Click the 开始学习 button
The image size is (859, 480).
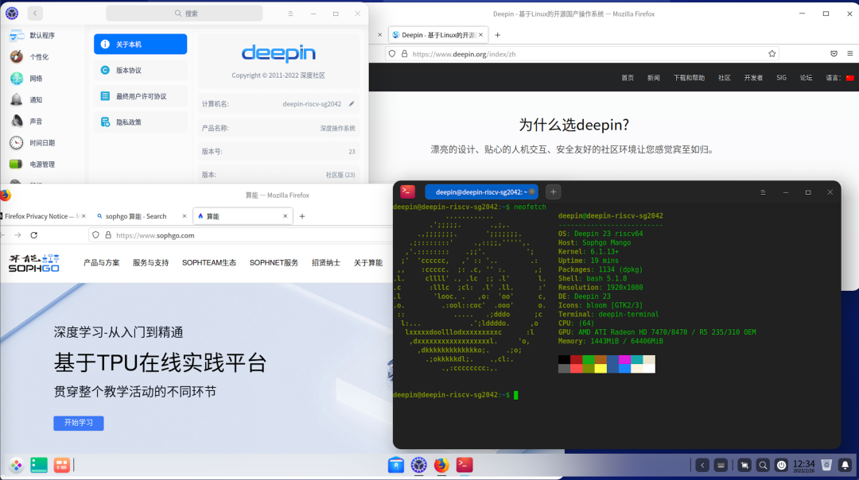click(78, 423)
